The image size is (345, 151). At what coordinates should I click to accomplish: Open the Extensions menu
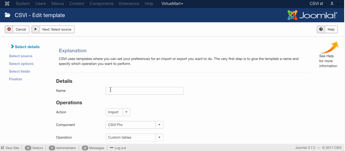[129, 4]
